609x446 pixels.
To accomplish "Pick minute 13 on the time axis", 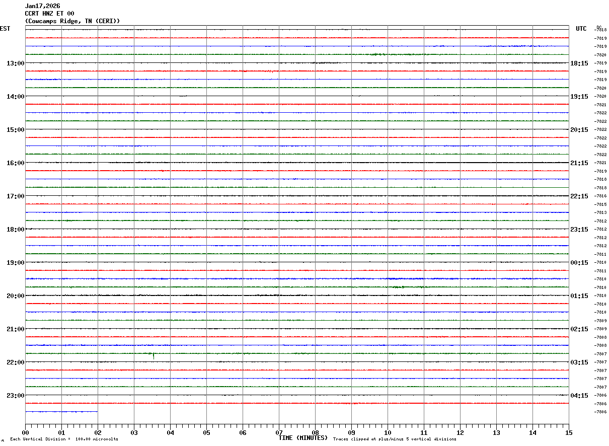I will point(496,432).
